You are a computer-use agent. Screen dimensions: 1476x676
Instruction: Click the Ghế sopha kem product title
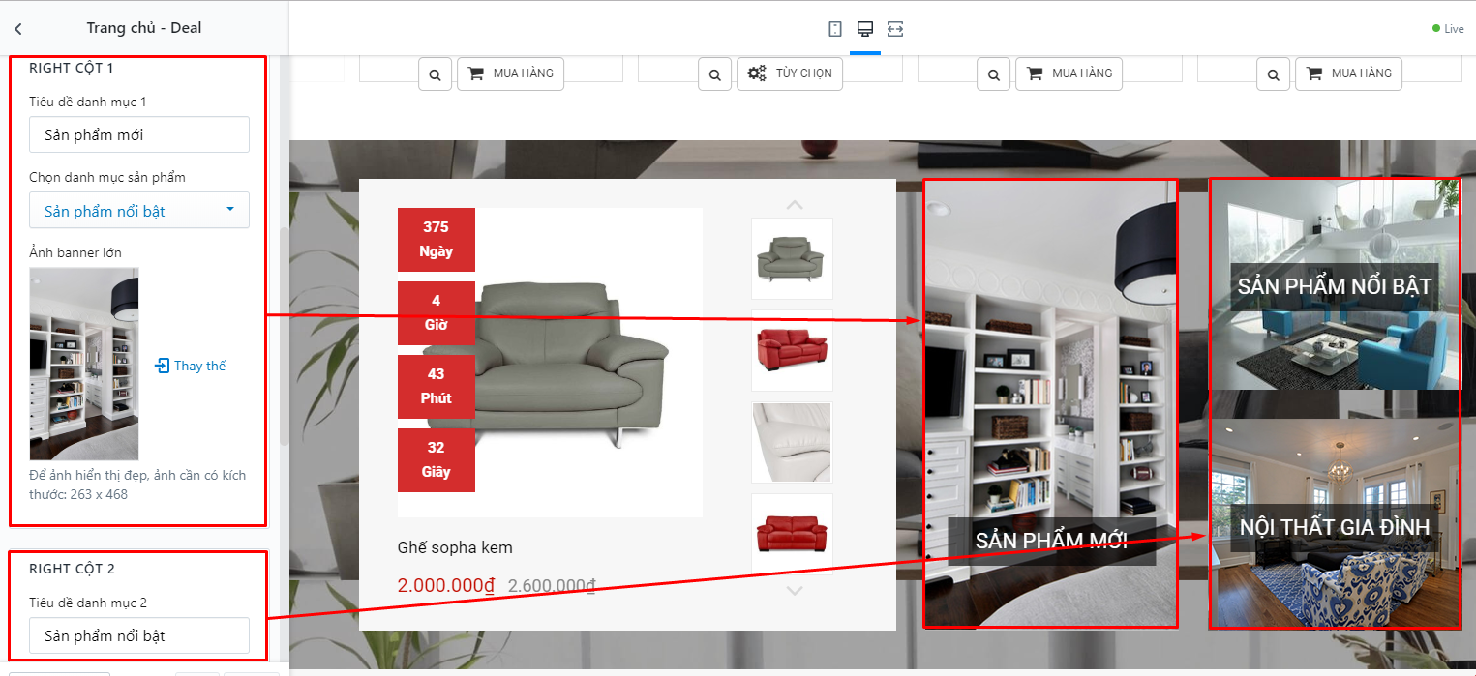455,547
